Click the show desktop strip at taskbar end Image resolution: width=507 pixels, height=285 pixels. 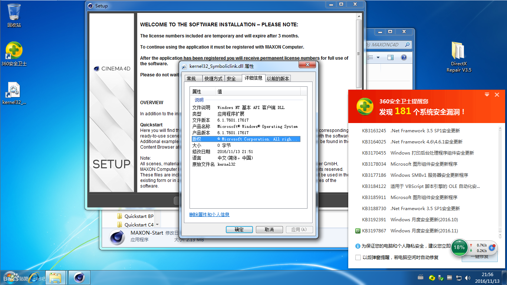pyautogui.click(x=504, y=278)
